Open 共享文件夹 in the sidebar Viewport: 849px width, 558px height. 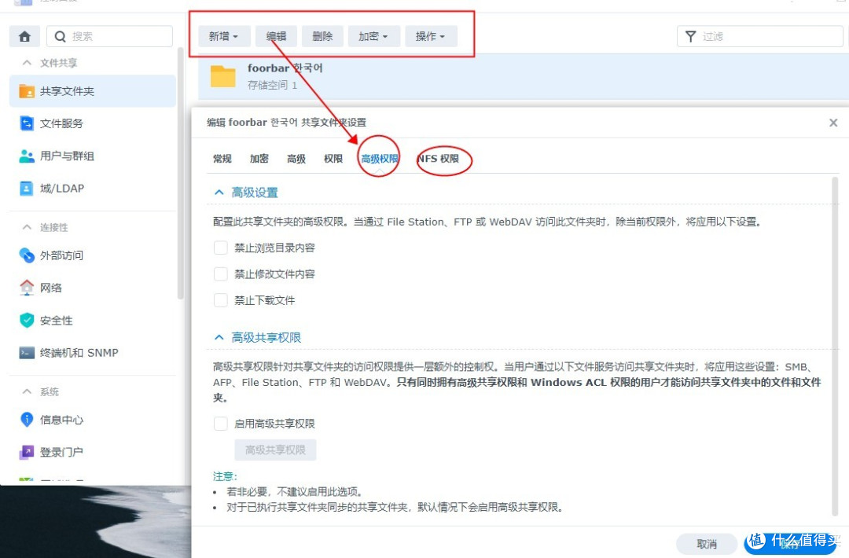59,90
